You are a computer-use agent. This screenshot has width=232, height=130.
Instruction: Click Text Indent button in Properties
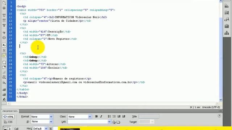124,116
